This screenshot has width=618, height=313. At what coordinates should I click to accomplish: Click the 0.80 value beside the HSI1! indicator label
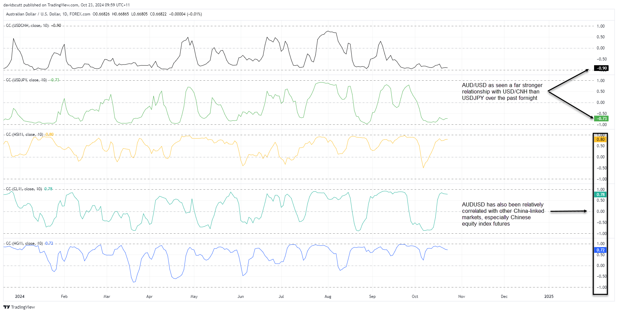pyautogui.click(x=50, y=134)
